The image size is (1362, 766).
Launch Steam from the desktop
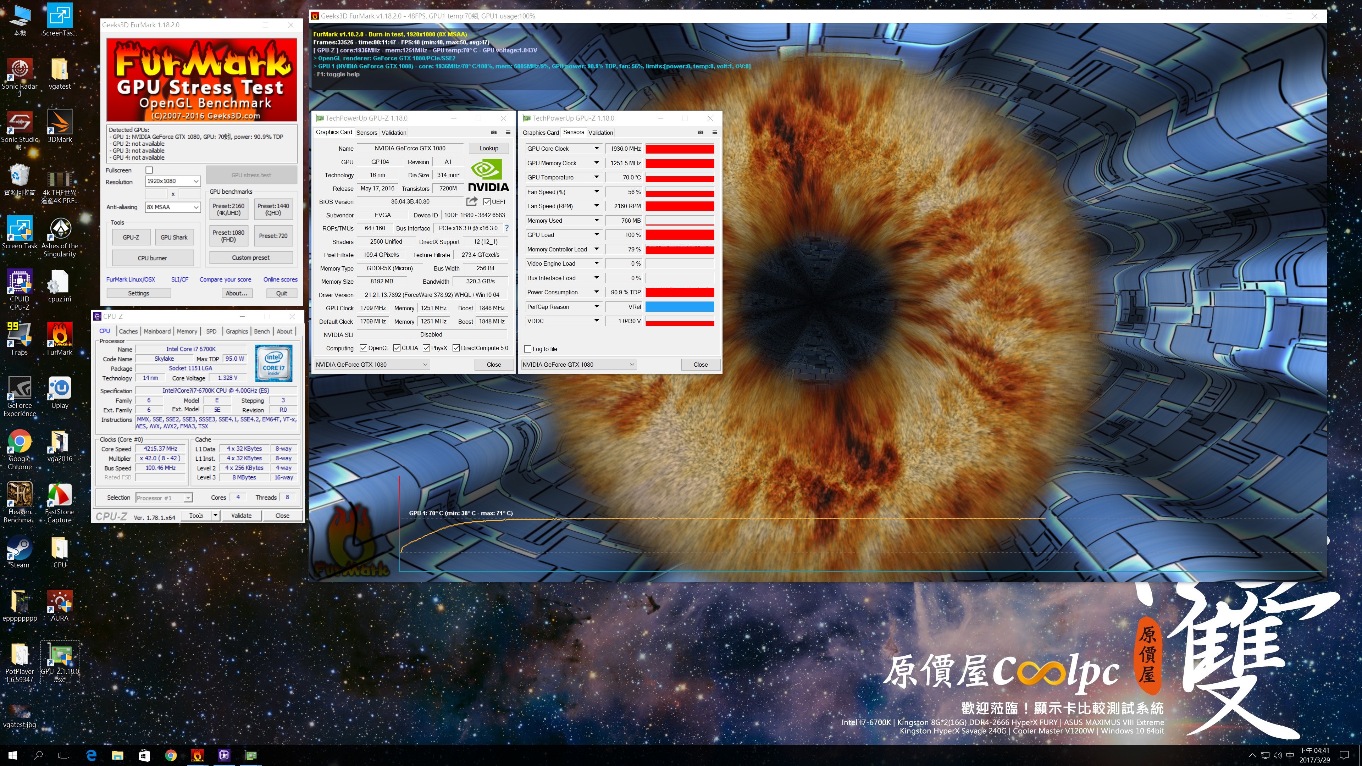coord(20,552)
